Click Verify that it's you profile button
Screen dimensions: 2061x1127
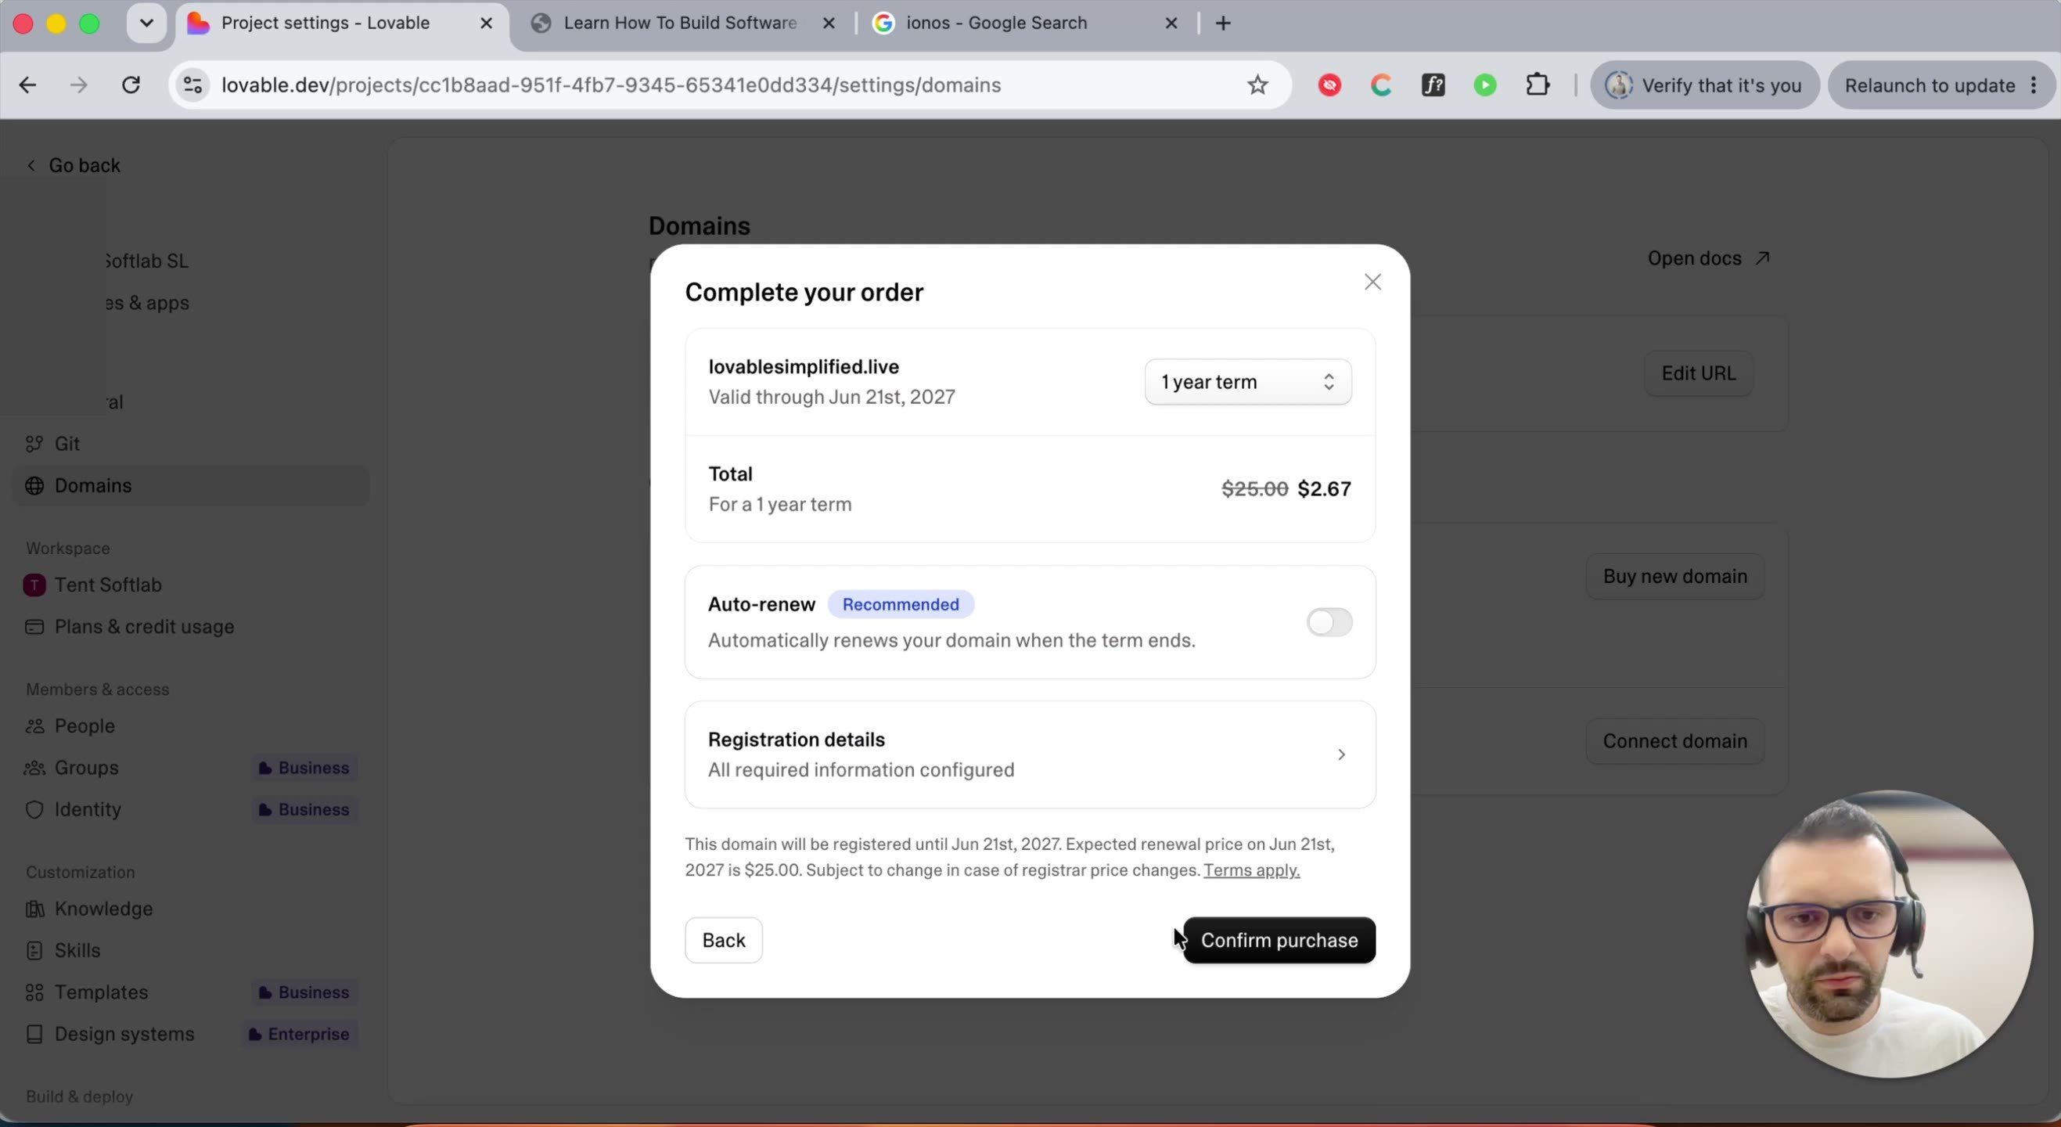1705,85
